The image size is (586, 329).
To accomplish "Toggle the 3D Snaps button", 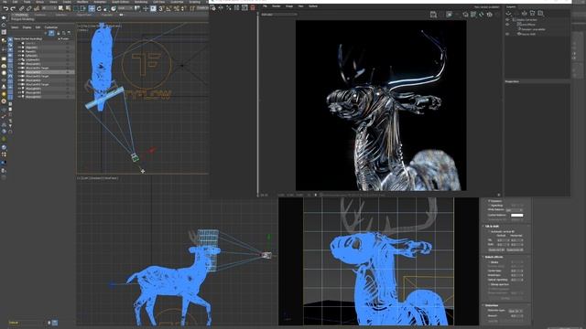I will click(x=161, y=8).
